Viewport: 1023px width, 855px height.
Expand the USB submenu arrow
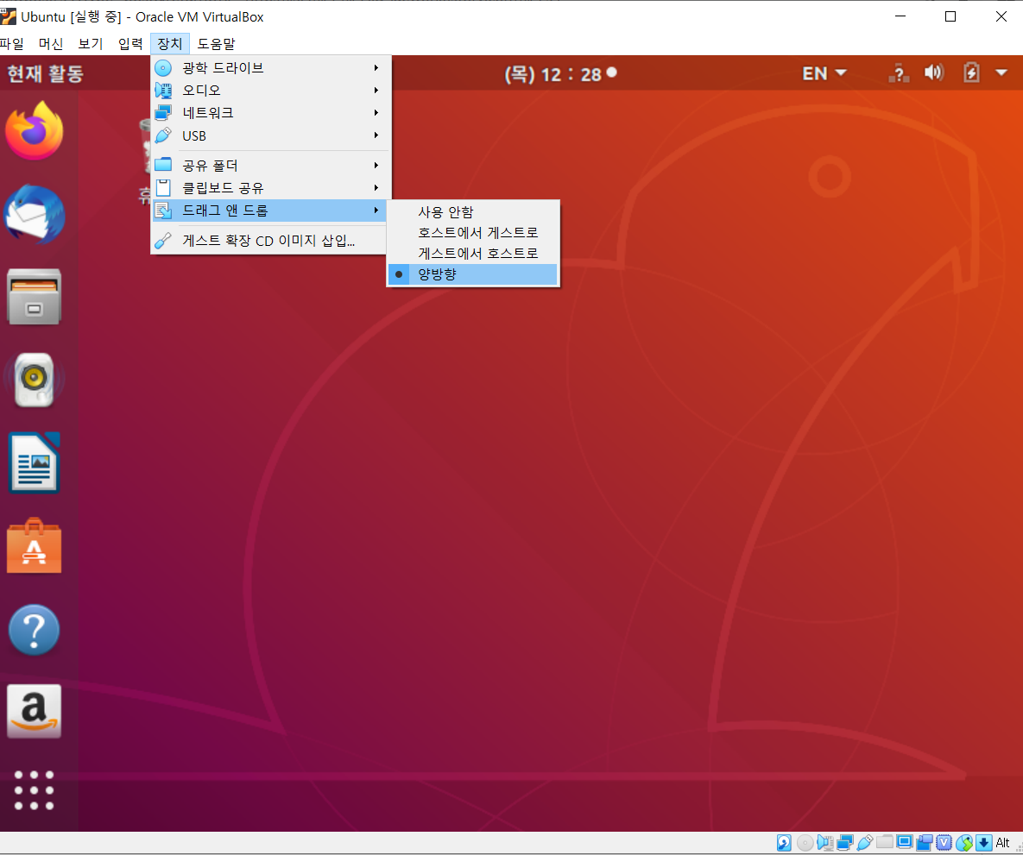coord(376,135)
